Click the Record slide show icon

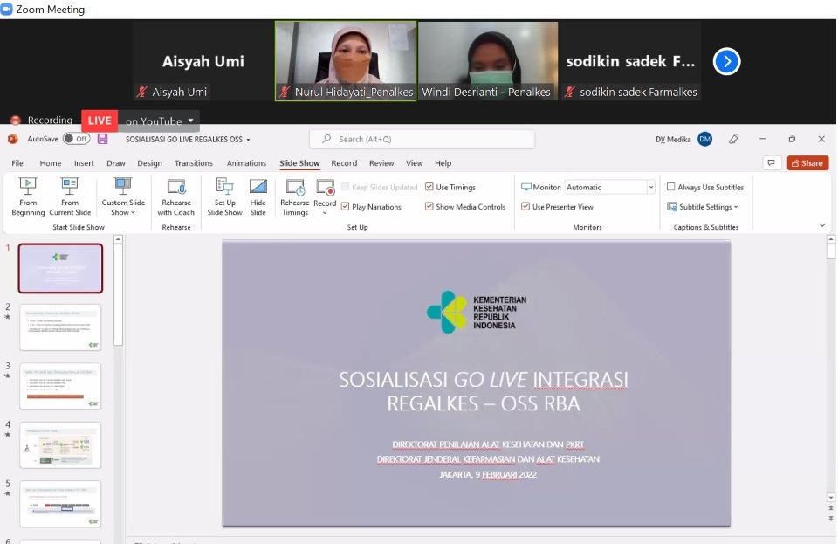[325, 188]
